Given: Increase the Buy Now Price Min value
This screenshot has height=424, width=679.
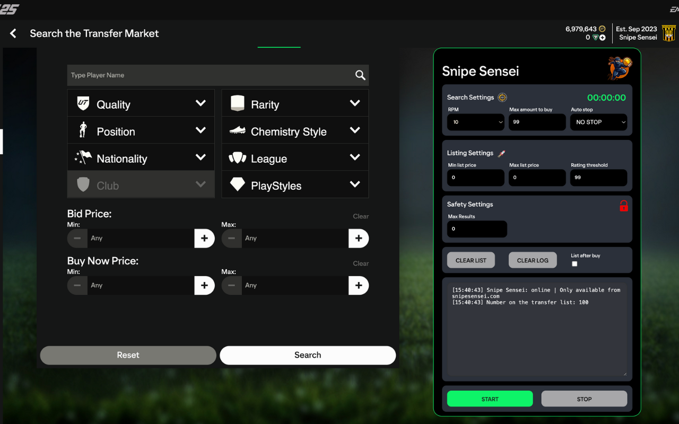Looking at the screenshot, I should pyautogui.click(x=204, y=286).
